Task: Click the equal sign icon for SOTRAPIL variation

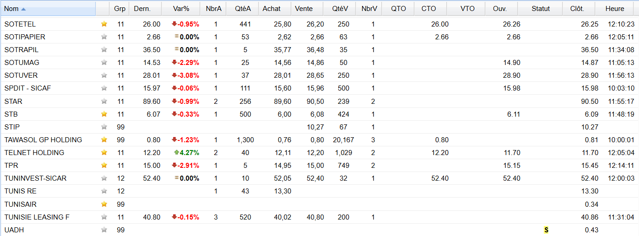Action: click(176, 49)
